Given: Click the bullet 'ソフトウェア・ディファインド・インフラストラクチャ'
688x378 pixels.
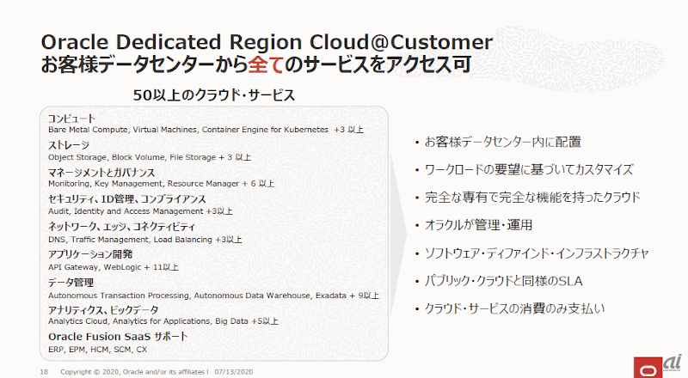Looking at the screenshot, I should (536, 253).
